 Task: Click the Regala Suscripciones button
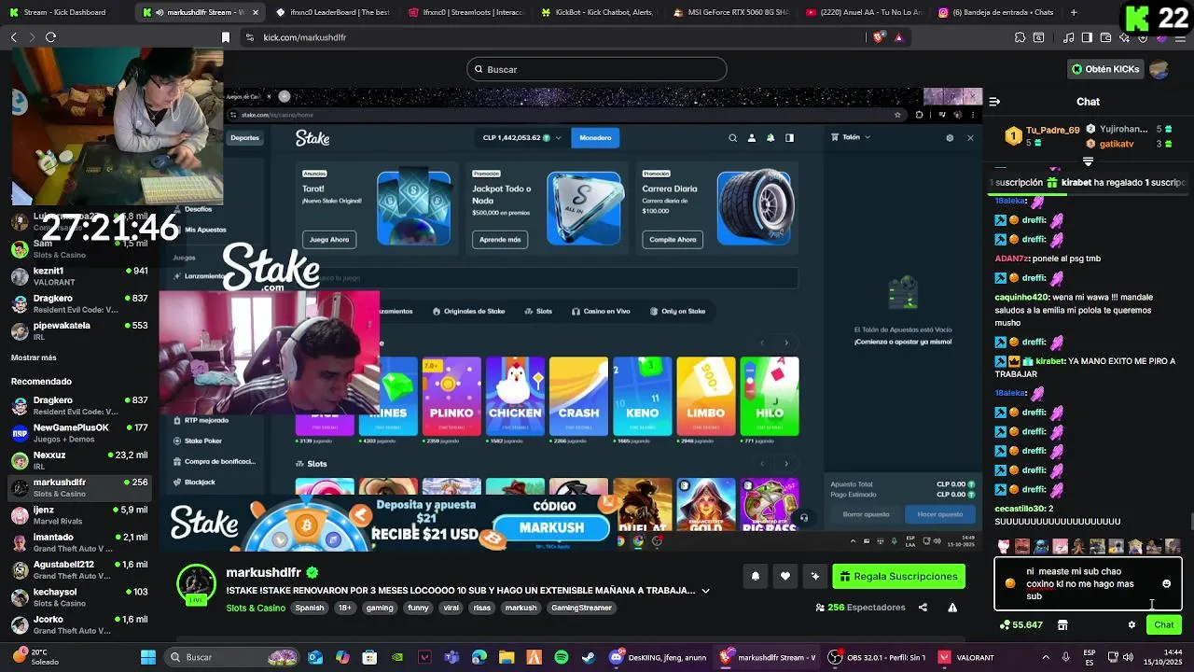click(898, 577)
